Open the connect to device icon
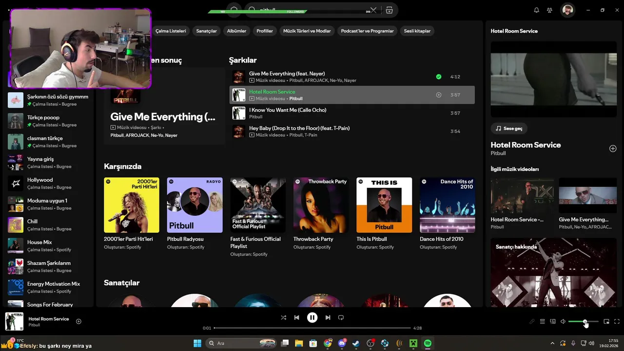 [x=553, y=322]
